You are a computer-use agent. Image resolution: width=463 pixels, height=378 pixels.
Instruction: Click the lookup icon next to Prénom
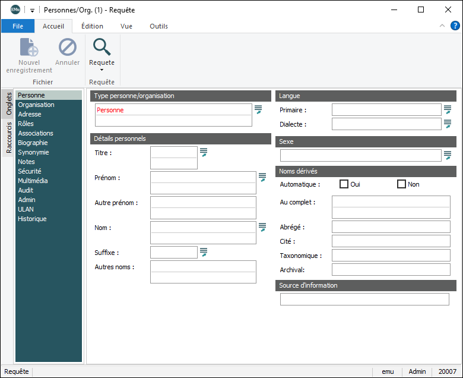coord(262,177)
